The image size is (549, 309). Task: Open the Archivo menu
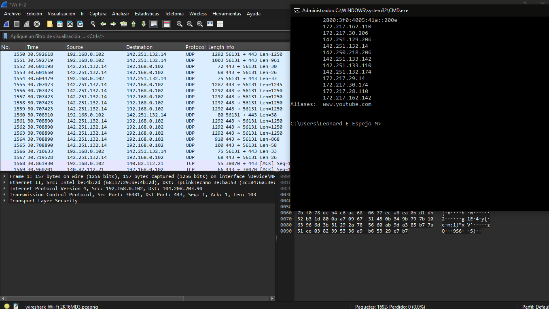point(12,14)
